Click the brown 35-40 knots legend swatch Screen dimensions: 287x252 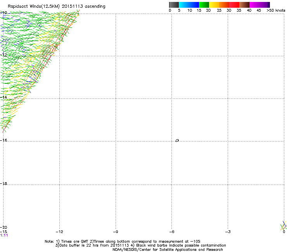click(244, 5)
